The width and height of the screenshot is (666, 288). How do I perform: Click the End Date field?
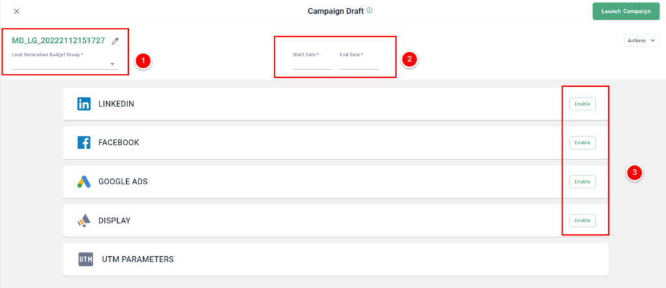[x=359, y=64]
